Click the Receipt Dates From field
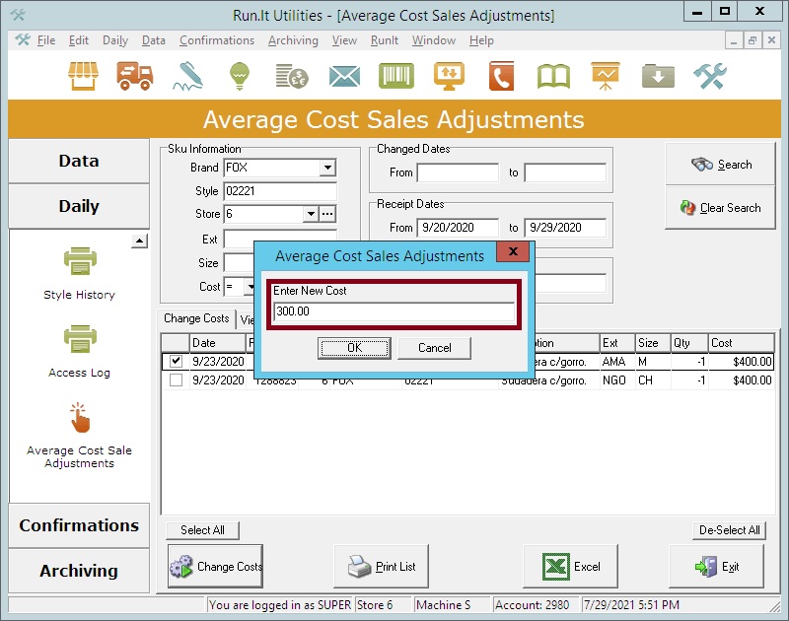This screenshot has width=789, height=621. click(458, 228)
